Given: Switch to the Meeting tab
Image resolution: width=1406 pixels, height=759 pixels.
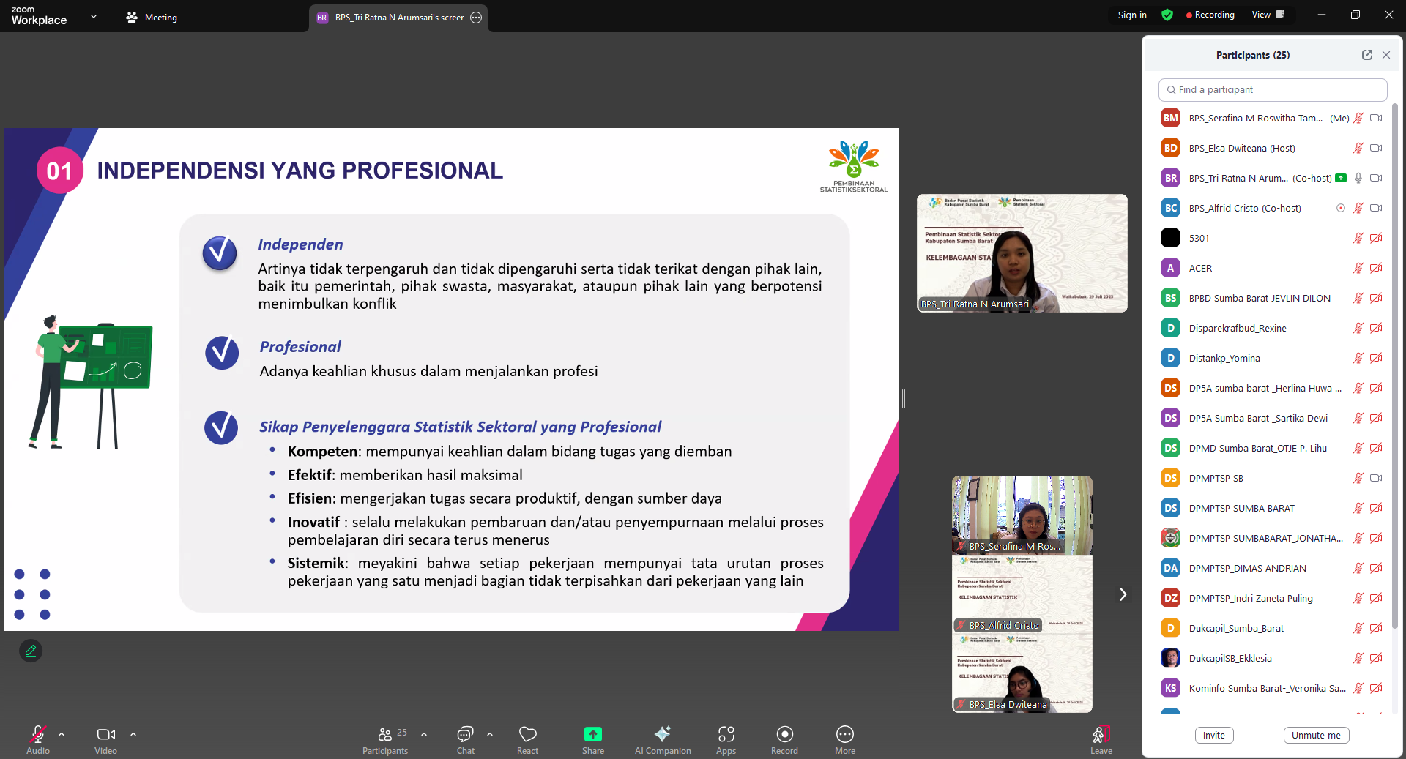Looking at the screenshot, I should (152, 18).
